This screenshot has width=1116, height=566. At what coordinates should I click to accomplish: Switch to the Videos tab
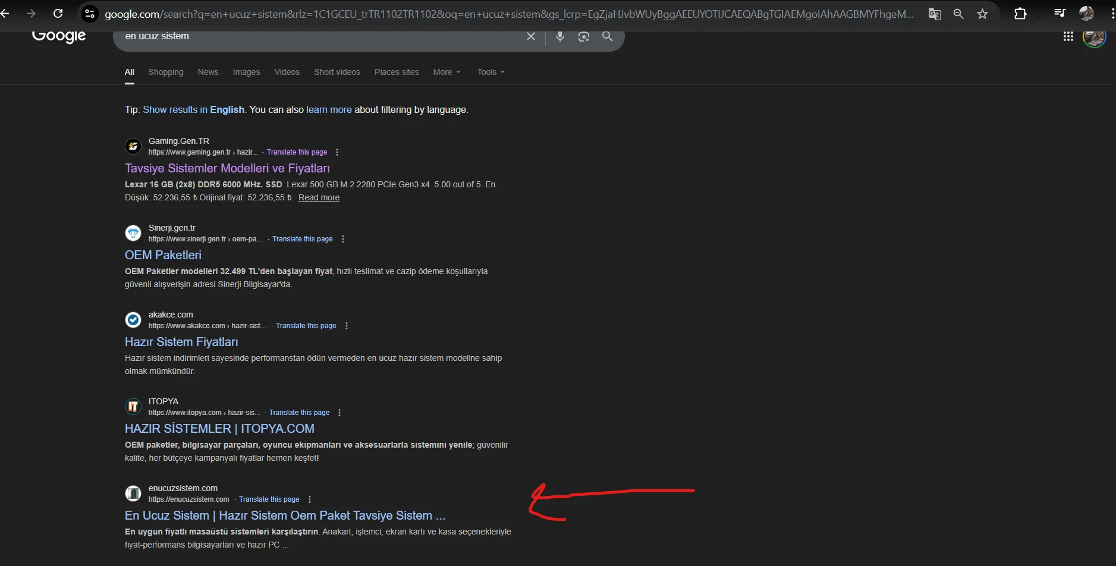pyautogui.click(x=287, y=72)
